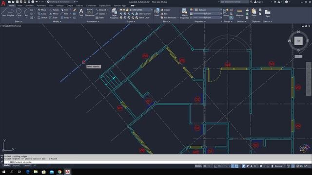Click the Leader annotation tool
The image size is (312, 175).
[100, 14]
